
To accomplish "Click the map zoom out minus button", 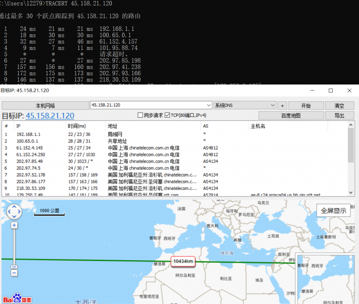I will (14, 273).
